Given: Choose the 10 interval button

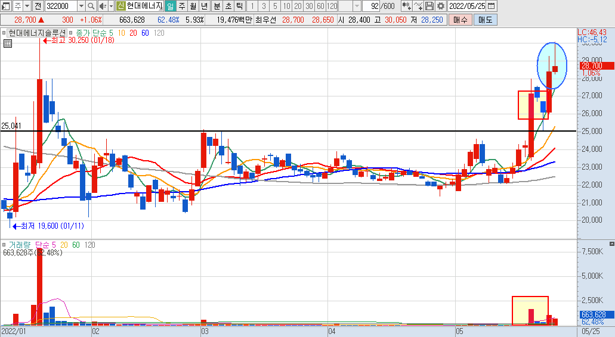Looking at the screenshot, I should [x=287, y=6].
